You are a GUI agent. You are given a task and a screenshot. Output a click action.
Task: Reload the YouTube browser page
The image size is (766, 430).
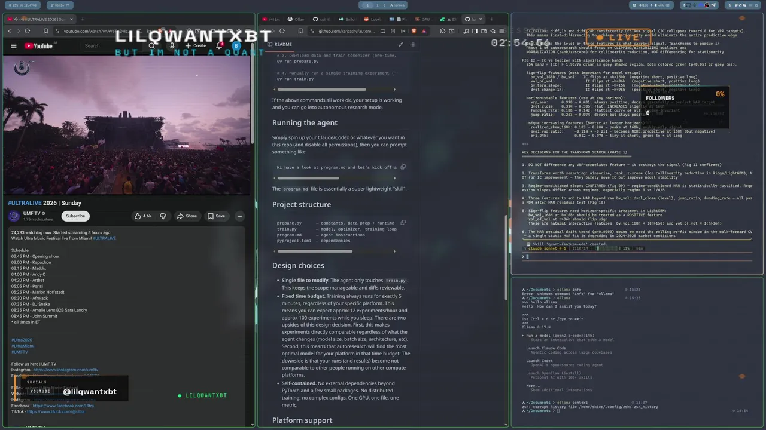tap(28, 31)
